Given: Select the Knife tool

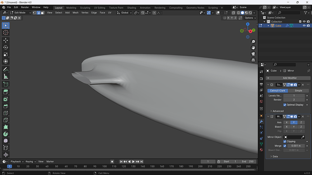Looking at the screenshot, I should coord(5,120).
